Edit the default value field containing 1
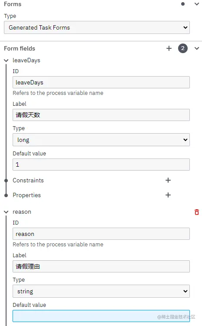This screenshot has width=202, height=326. pos(101,165)
